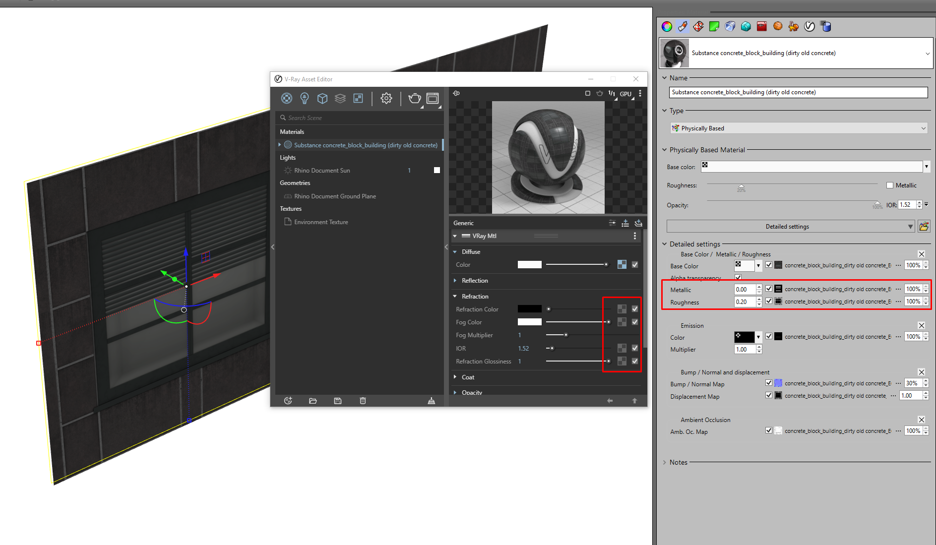936x545 pixels.
Task: Click the Search Scene field
Action: pyautogui.click(x=359, y=118)
